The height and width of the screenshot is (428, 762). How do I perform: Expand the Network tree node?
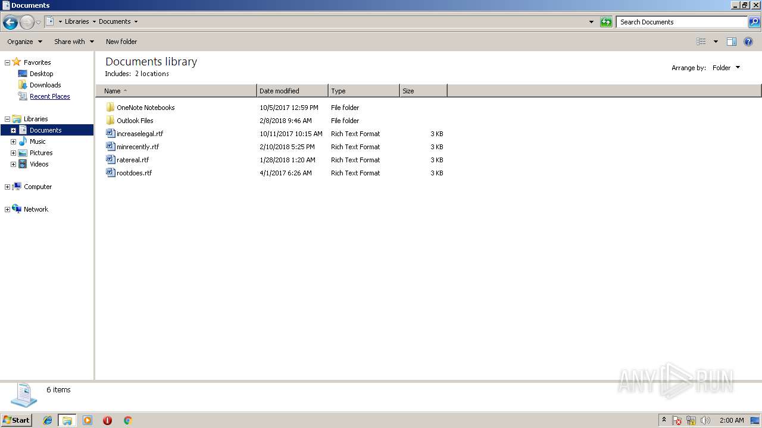point(7,209)
